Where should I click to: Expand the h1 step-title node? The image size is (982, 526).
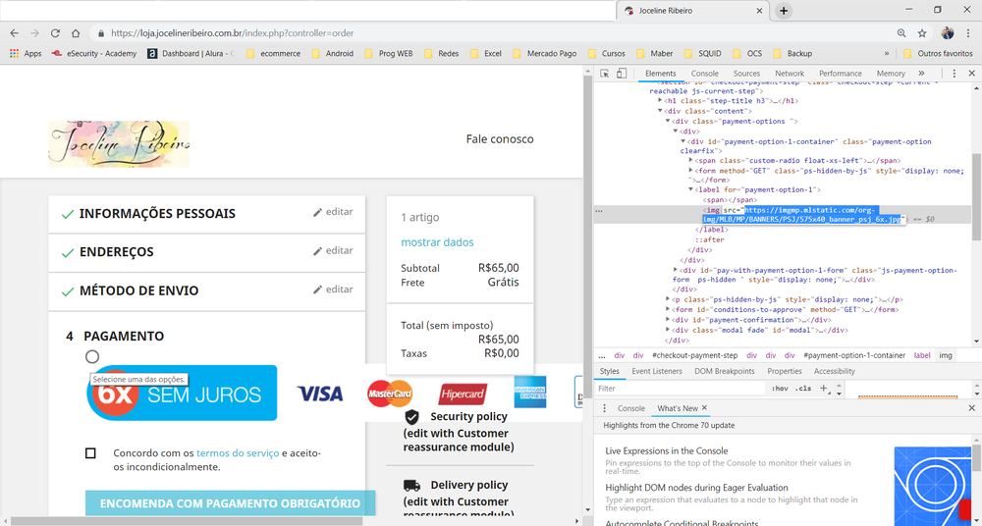tap(660, 100)
